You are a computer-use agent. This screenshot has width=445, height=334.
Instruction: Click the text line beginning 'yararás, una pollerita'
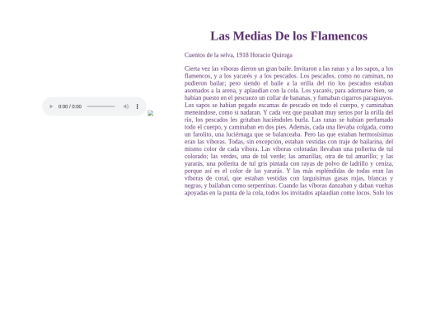pyautogui.click(x=288, y=163)
